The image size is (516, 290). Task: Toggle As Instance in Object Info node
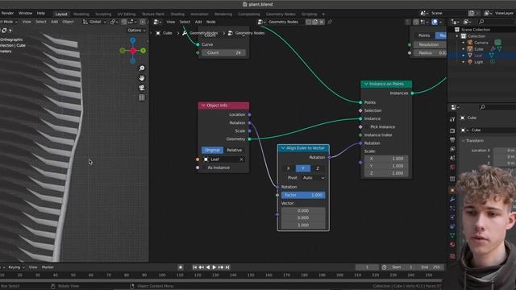tap(218, 168)
